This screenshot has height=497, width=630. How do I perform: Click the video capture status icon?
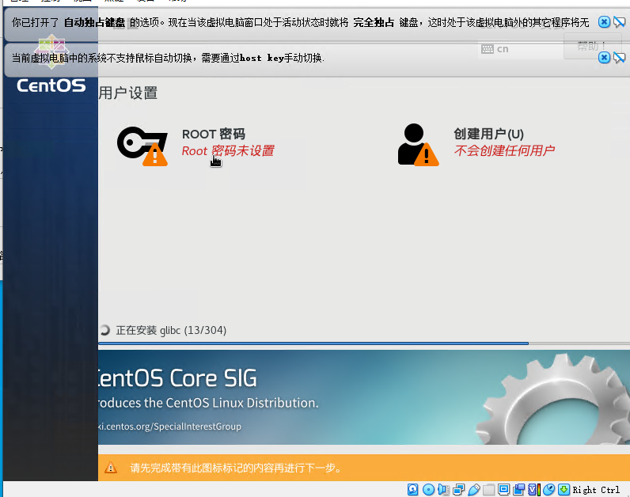518,489
